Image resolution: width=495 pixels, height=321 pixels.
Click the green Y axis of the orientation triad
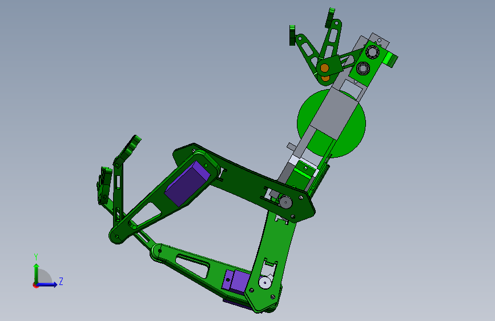(x=37, y=273)
